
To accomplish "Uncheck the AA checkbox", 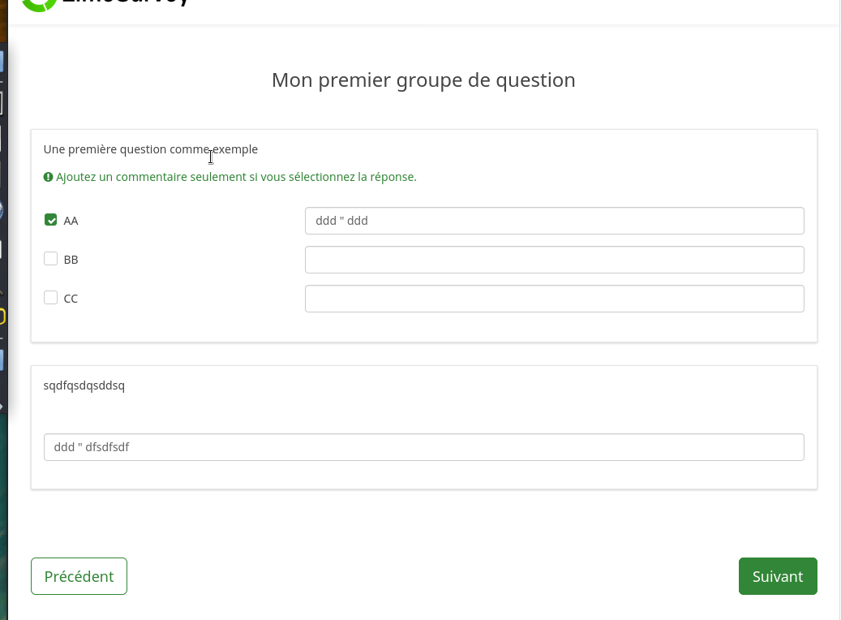I will click(51, 220).
